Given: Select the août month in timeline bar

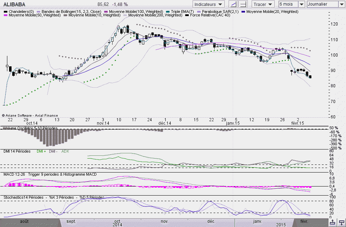Looking at the screenshot, I should 24,221.
